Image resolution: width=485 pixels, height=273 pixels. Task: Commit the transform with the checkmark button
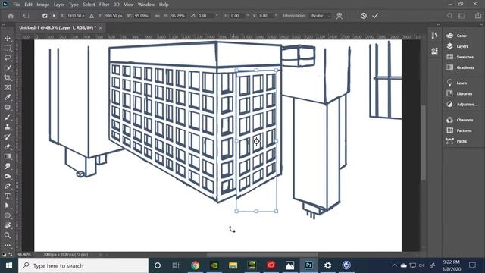375,16
